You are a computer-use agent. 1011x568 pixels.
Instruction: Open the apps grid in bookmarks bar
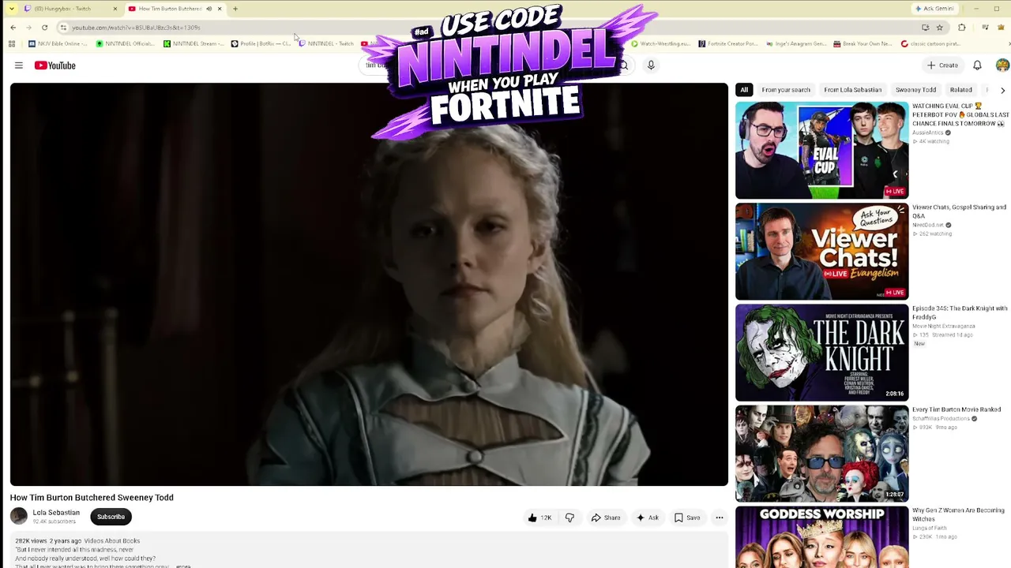tap(11, 43)
